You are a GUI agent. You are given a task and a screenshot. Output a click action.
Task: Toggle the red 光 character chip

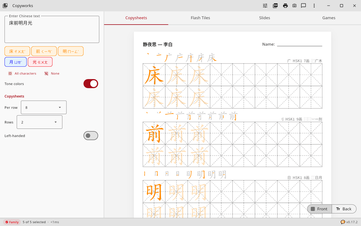coord(40,62)
